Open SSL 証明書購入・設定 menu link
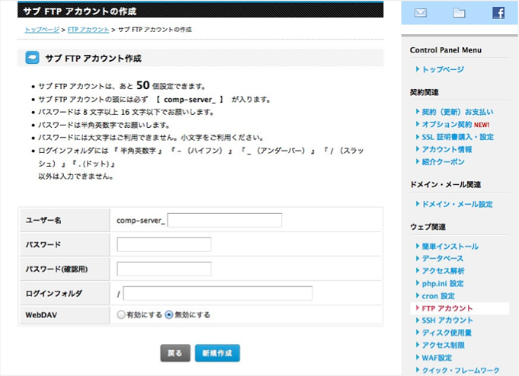 click(x=457, y=137)
